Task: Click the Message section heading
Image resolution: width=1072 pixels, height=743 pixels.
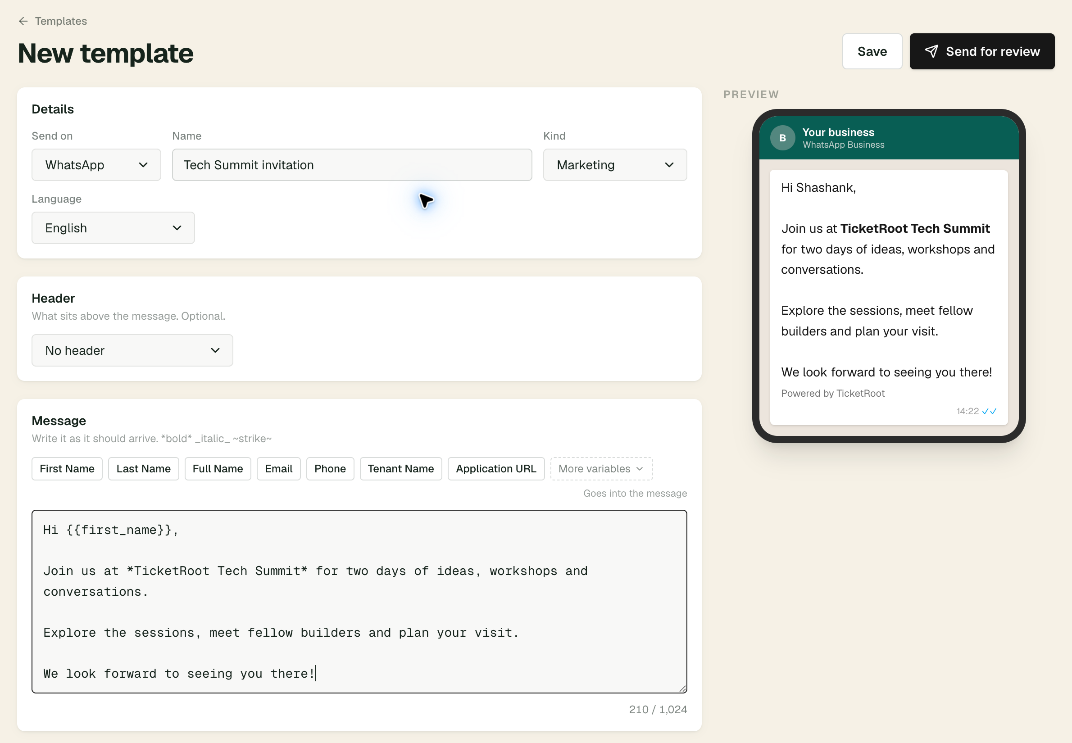Action: [x=59, y=421]
